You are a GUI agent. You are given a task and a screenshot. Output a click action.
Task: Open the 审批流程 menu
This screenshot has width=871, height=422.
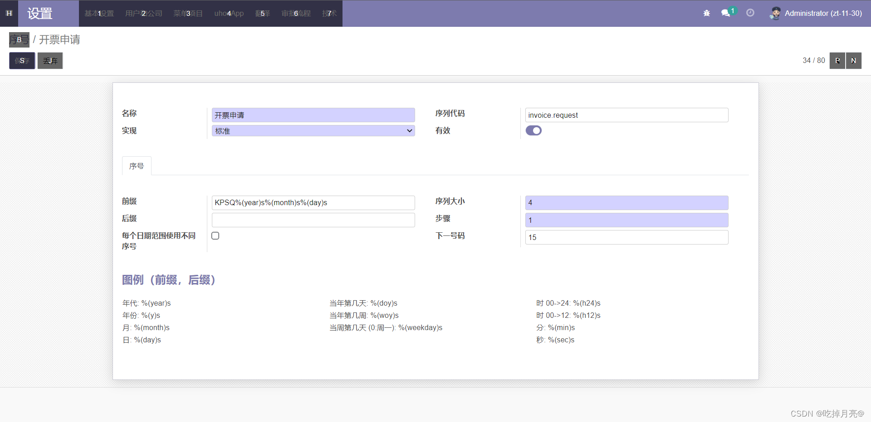[x=295, y=13]
